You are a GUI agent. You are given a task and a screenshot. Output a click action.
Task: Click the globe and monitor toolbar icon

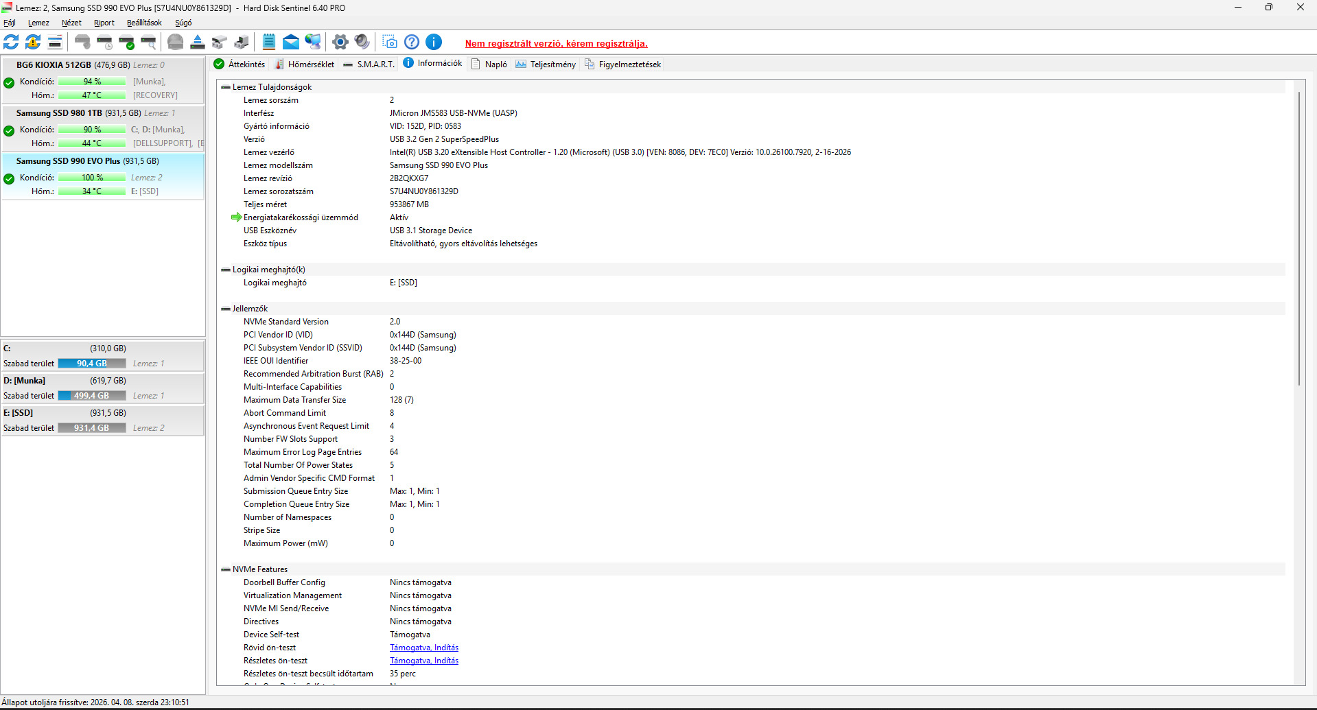click(313, 42)
